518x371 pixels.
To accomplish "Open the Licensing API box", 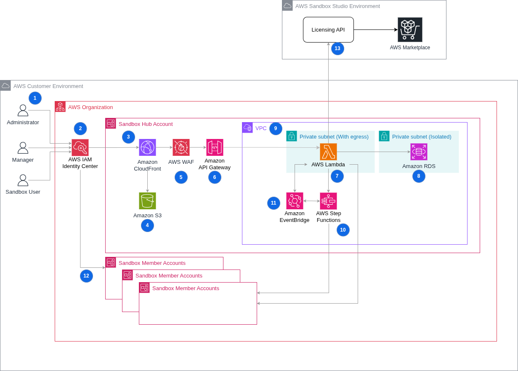I will (x=328, y=29).
